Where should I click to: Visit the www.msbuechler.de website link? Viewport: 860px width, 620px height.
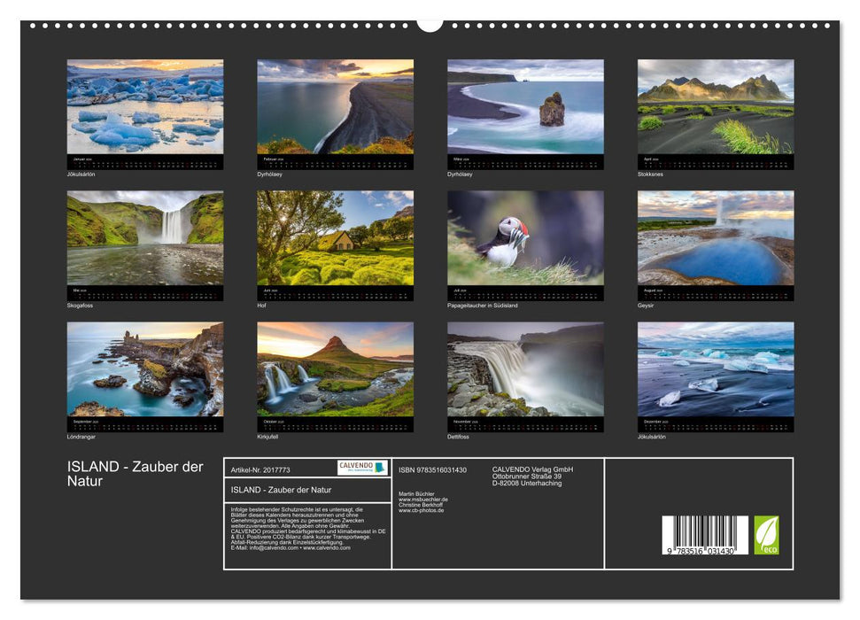tap(422, 500)
